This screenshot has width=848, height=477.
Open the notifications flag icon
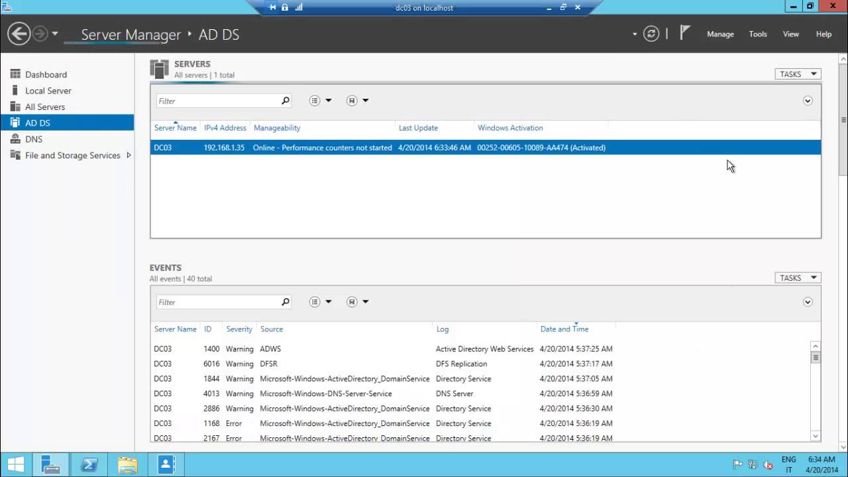tap(685, 33)
